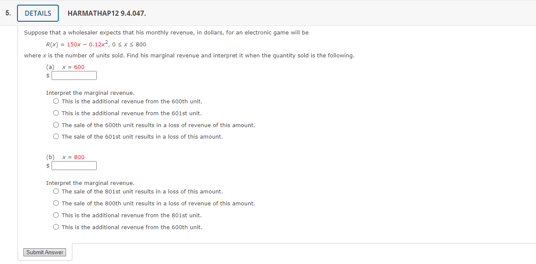536x264 pixels.
Task: Click the answer box for part (a)
Action: tap(74, 75)
